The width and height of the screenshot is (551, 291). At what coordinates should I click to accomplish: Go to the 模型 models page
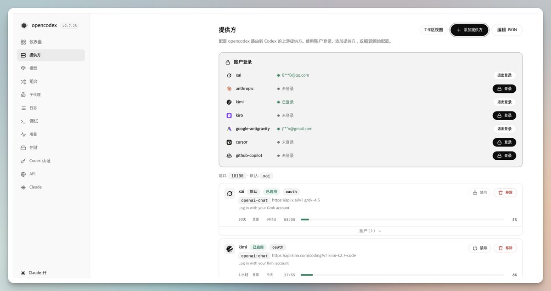pyautogui.click(x=51, y=68)
